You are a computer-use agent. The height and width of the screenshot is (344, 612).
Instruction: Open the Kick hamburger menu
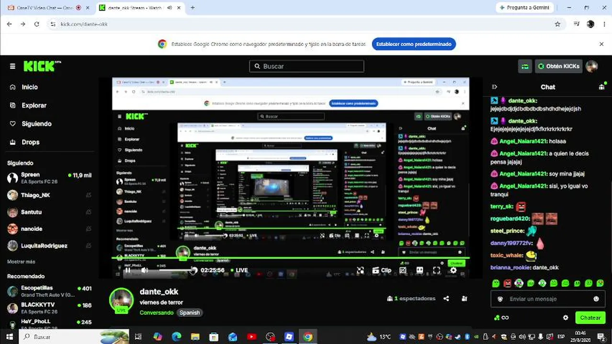[x=12, y=66]
